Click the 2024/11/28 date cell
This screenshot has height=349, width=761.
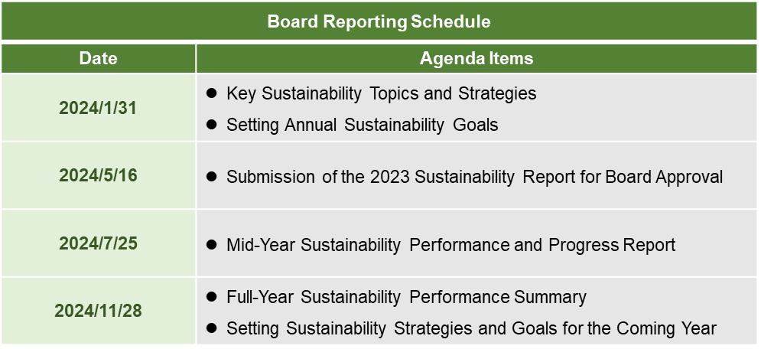pos(98,311)
